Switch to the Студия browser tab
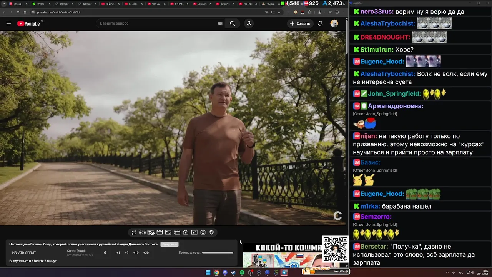The image size is (492, 277). 17,4
